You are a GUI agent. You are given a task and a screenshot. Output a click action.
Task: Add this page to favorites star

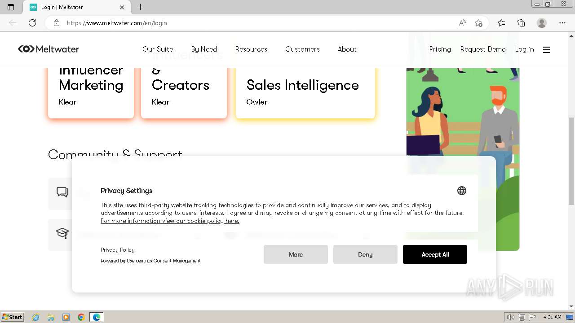click(478, 23)
